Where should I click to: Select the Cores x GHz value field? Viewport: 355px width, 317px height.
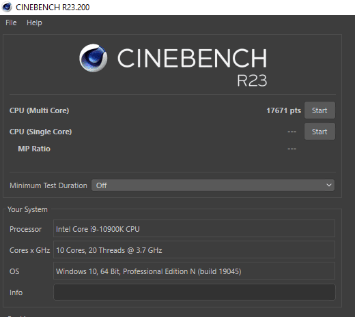tap(194, 250)
